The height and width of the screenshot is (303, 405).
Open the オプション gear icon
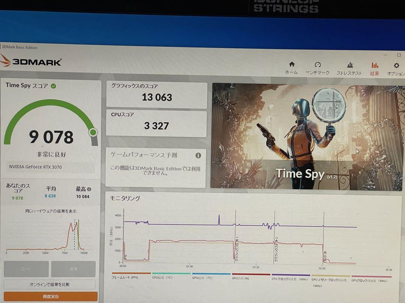pos(396,65)
